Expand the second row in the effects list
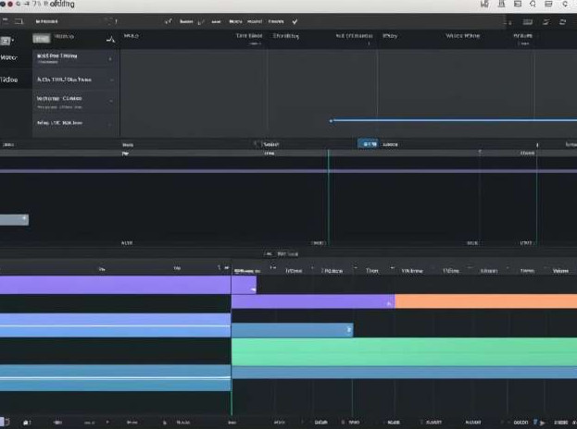The width and height of the screenshot is (577, 429). click(111, 80)
